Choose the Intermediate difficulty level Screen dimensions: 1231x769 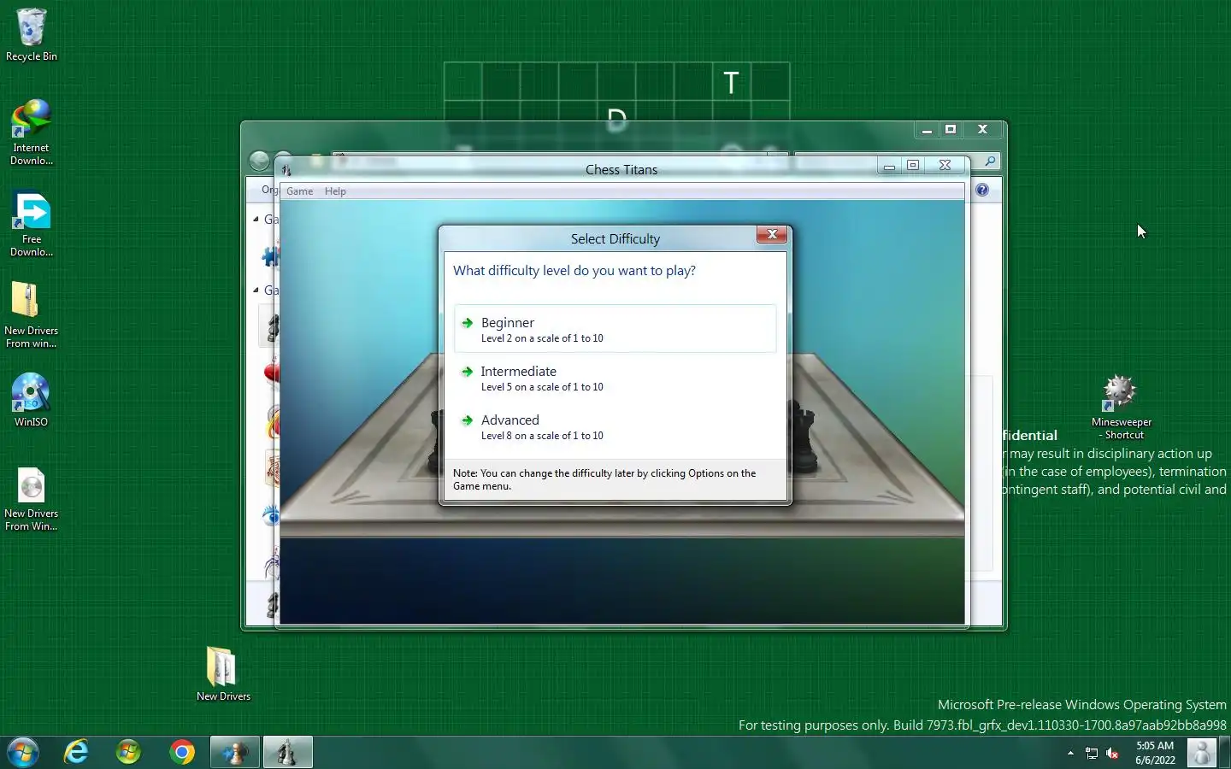(x=615, y=378)
